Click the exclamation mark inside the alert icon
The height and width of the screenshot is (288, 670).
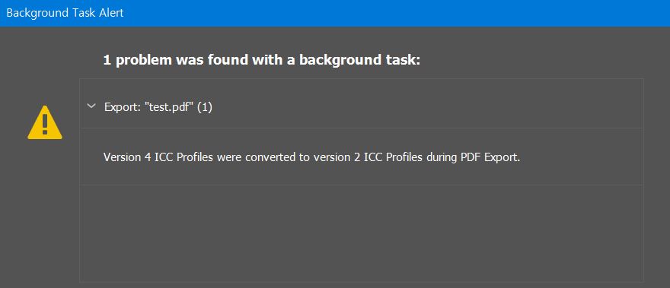point(45,125)
